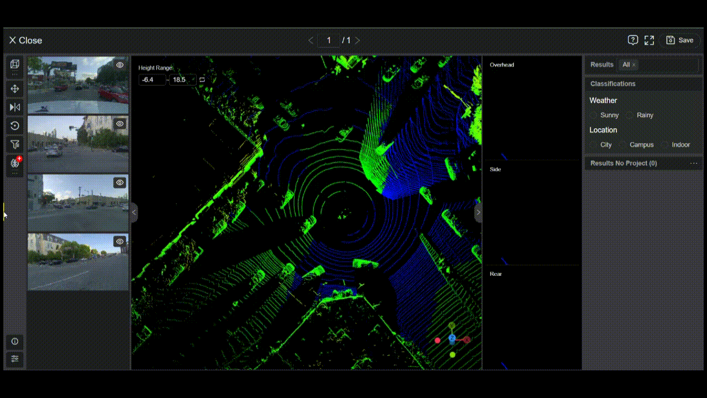Click the minimum Height Range input field
The height and width of the screenshot is (398, 707).
coord(152,80)
